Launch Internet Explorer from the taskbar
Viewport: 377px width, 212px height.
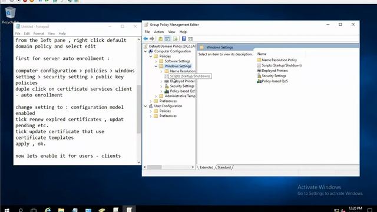click(x=48, y=210)
